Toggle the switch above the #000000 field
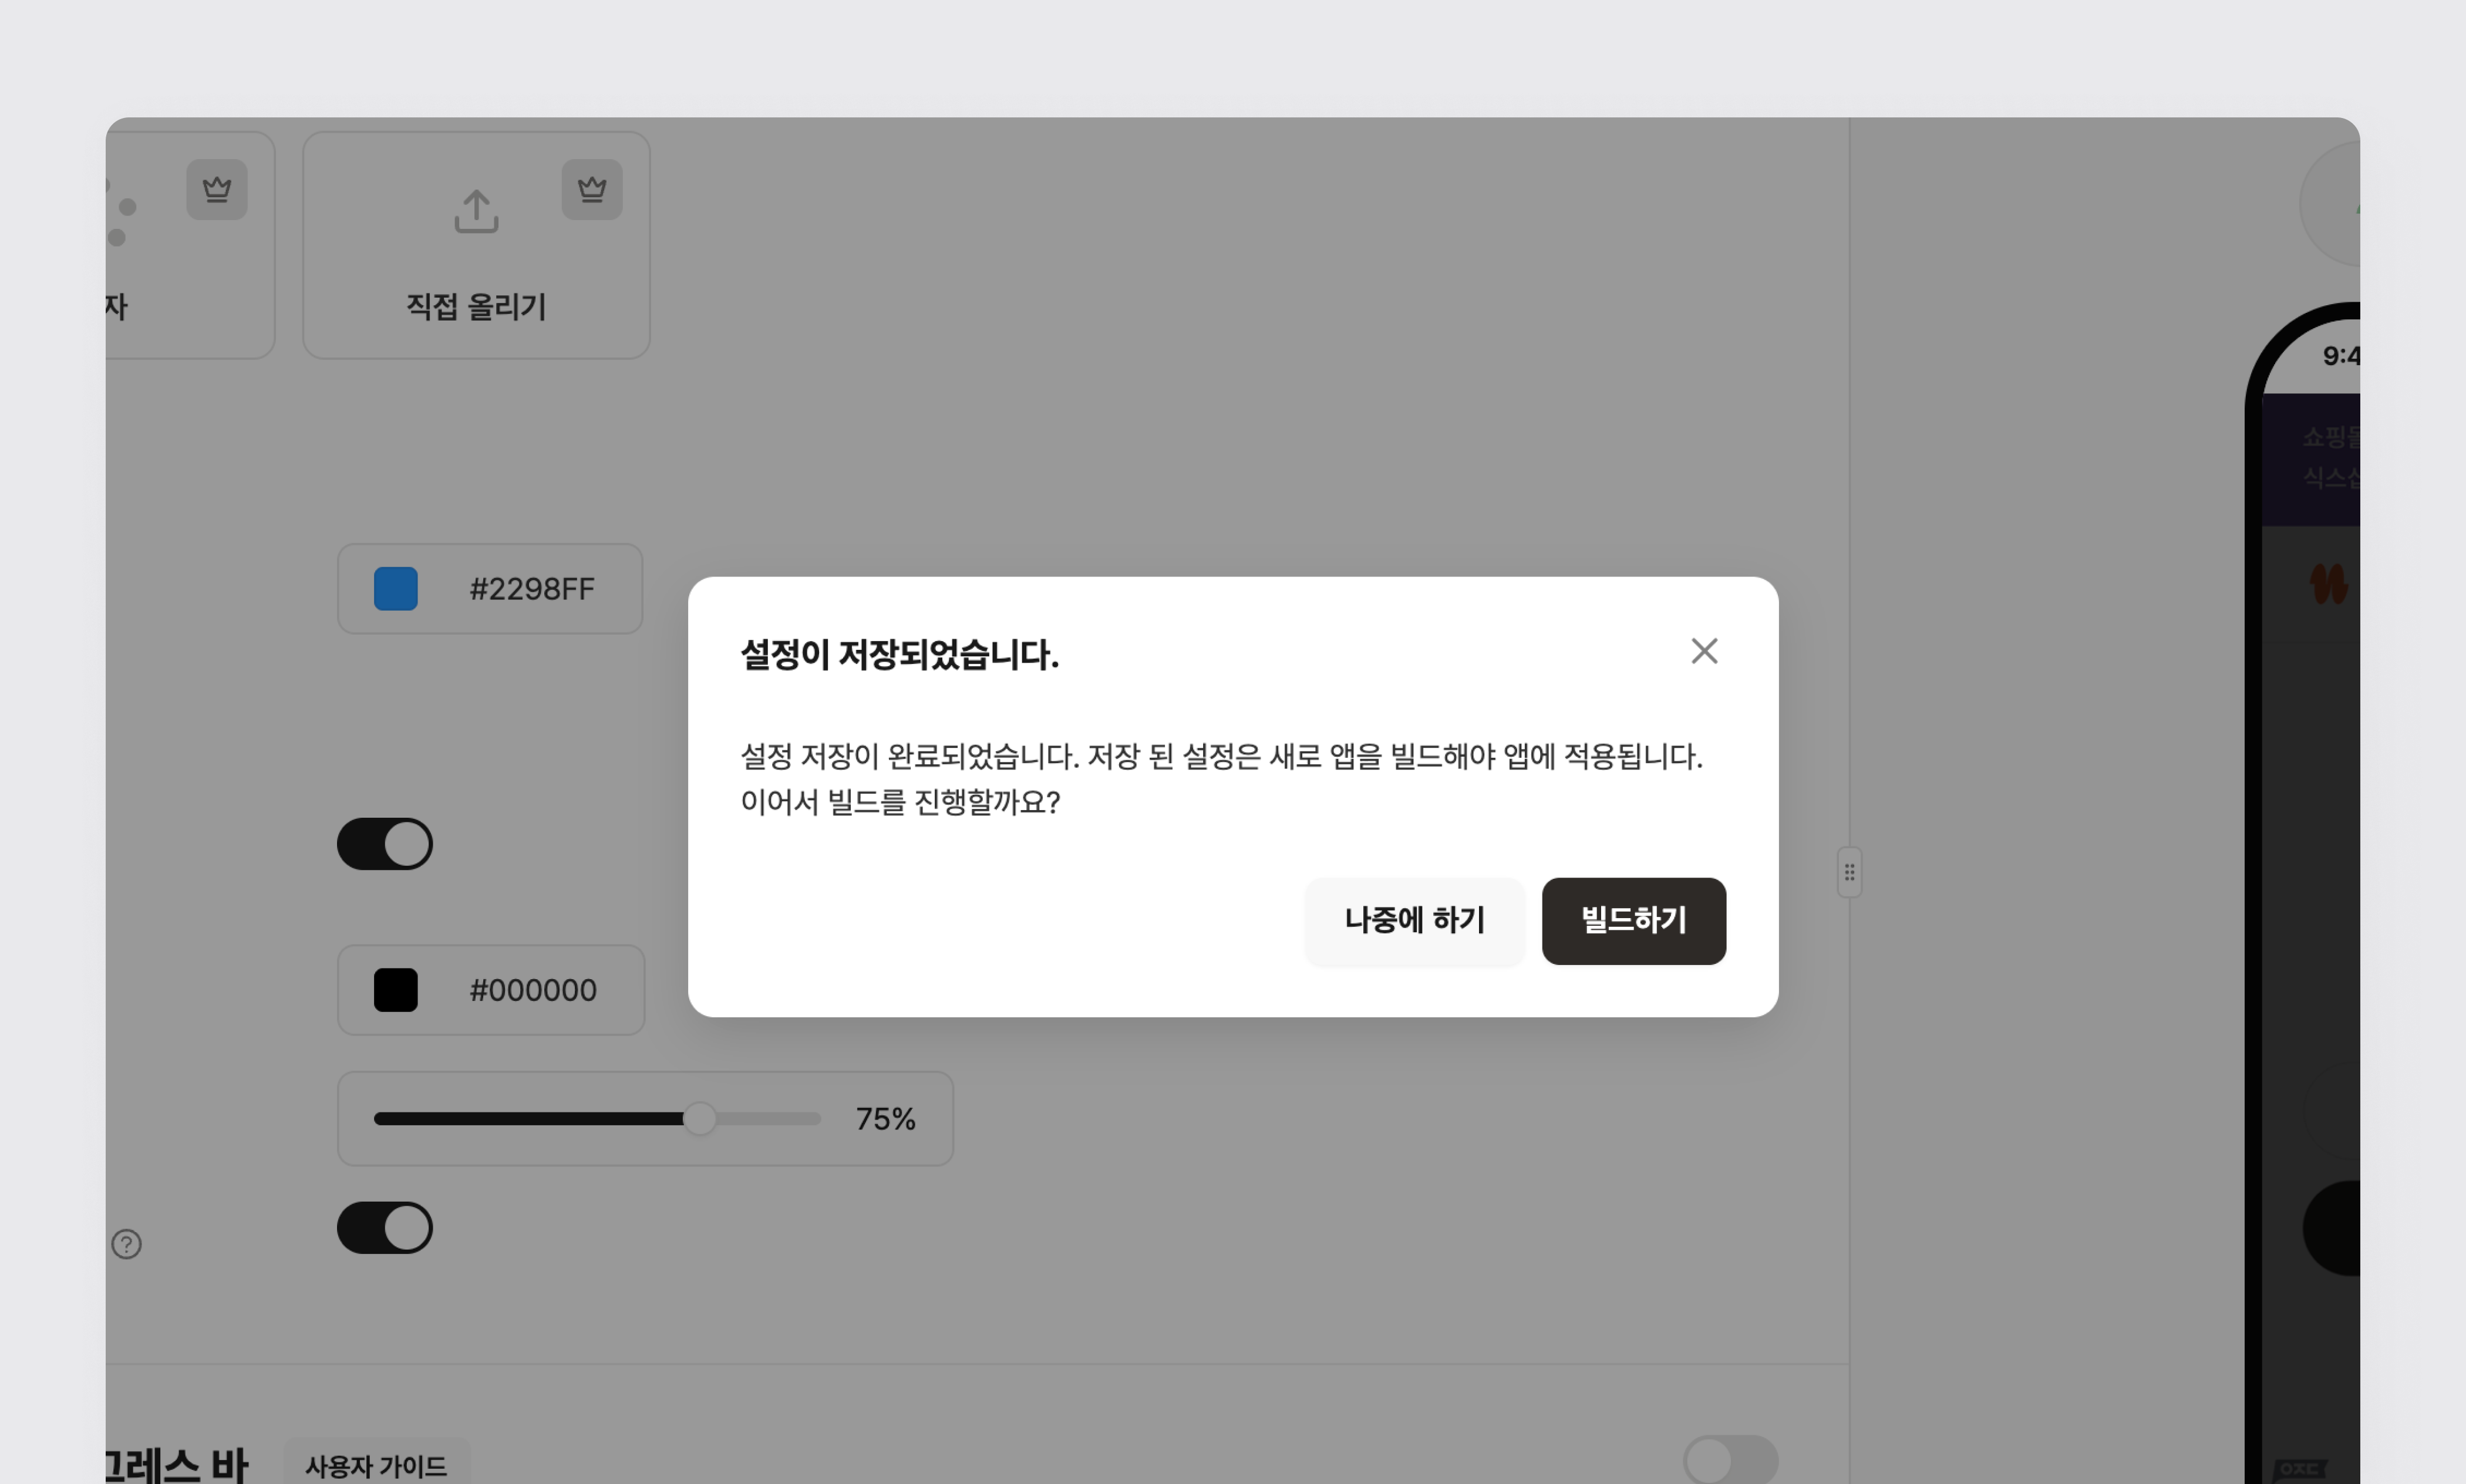This screenshot has height=1484, width=2466. click(x=385, y=844)
